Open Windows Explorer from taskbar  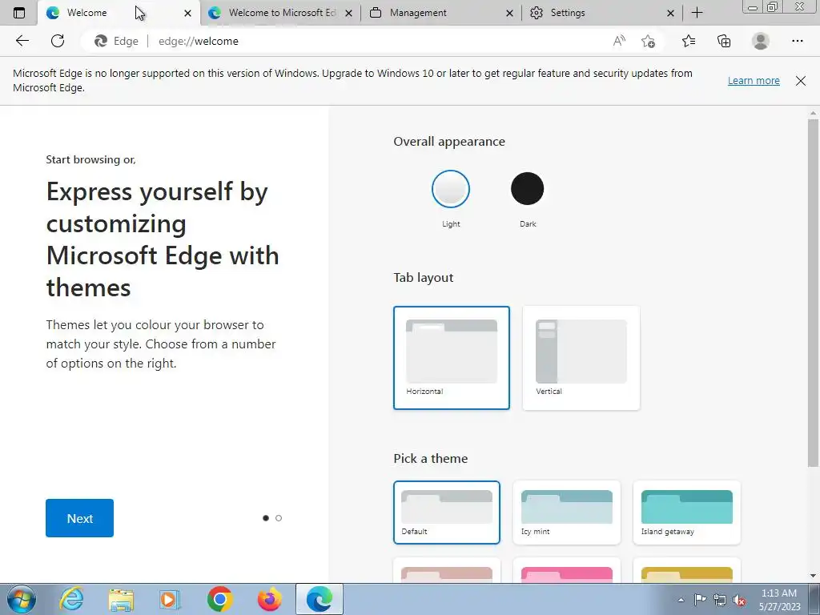(x=121, y=599)
